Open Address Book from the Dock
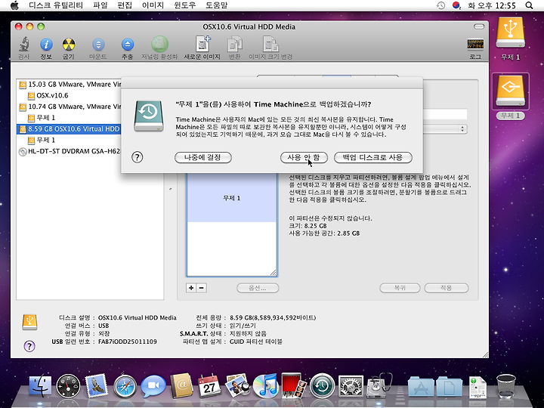Viewport: 544px width, 408px height. click(x=181, y=385)
